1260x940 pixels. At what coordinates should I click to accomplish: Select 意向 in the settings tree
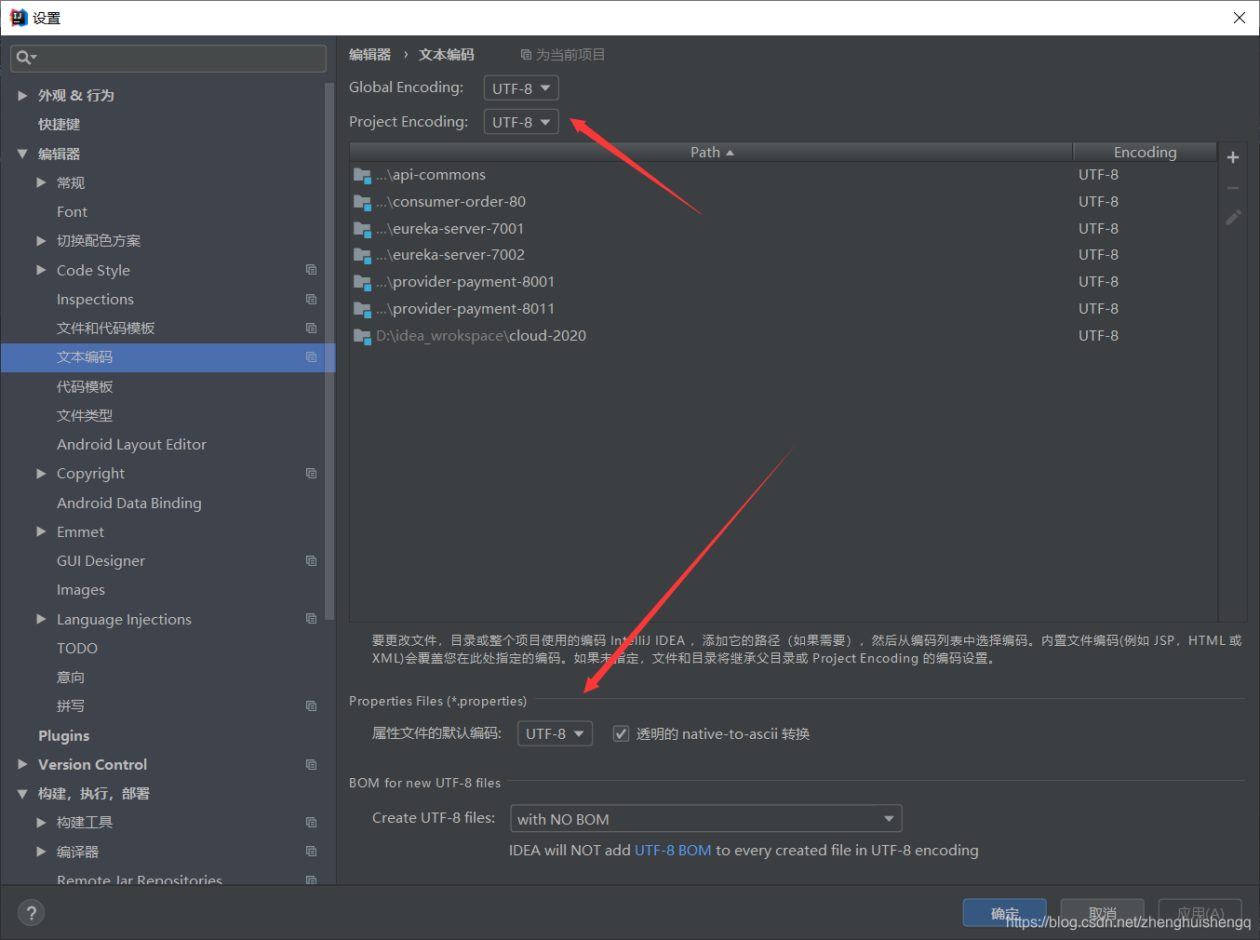(x=71, y=678)
